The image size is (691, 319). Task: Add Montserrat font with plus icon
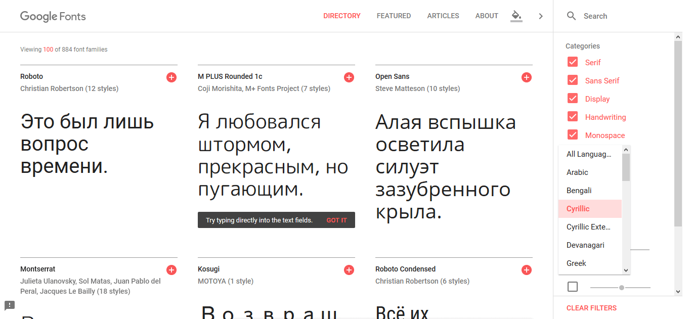[171, 270]
